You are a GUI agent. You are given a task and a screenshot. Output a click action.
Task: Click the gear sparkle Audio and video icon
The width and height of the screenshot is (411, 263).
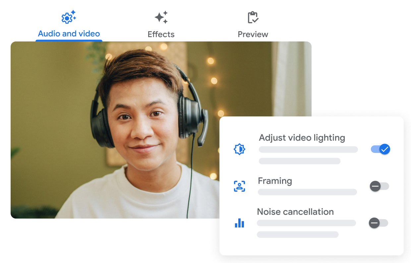(69, 17)
